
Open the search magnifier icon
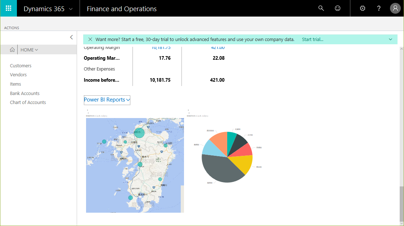tap(321, 8)
